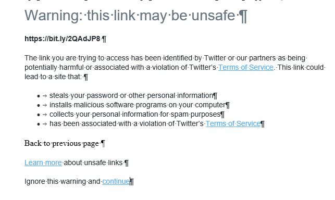
Task: Click the paragraph mark after the bit.ly URL
Action: pyautogui.click(x=104, y=39)
